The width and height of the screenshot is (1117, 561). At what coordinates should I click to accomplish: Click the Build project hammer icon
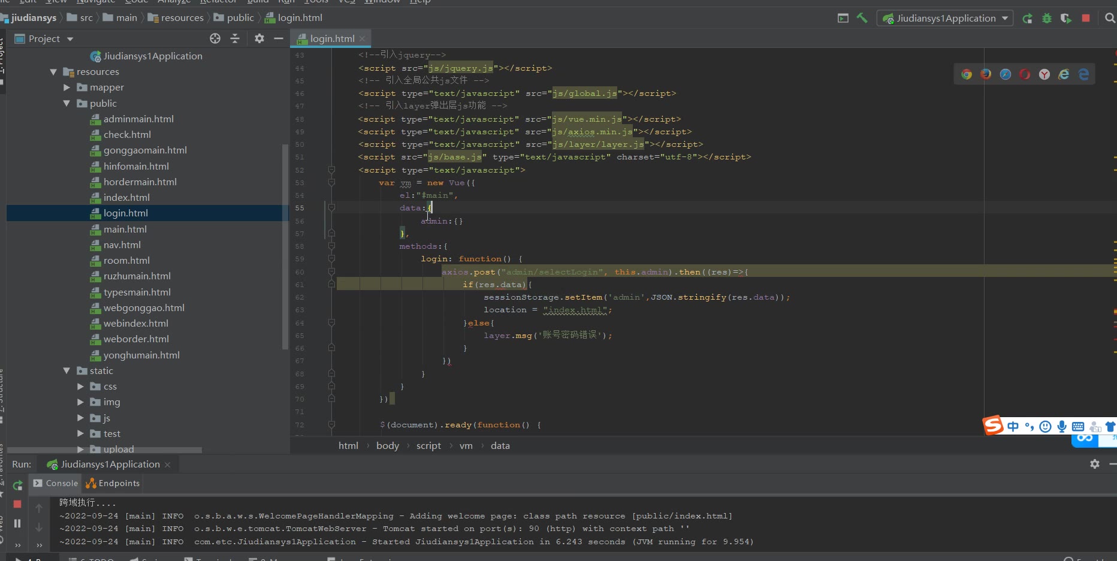tap(862, 18)
